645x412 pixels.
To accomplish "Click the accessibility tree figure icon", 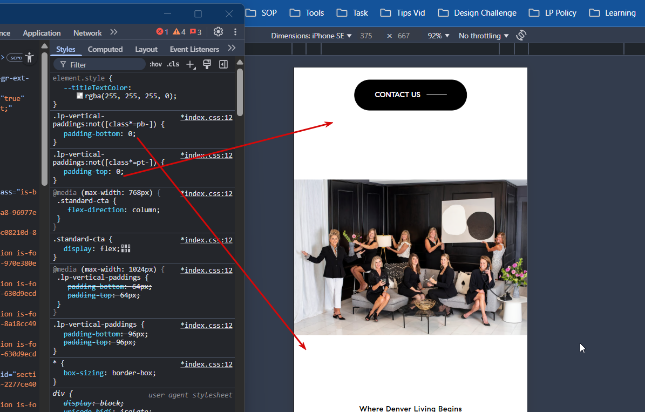I will click(29, 58).
